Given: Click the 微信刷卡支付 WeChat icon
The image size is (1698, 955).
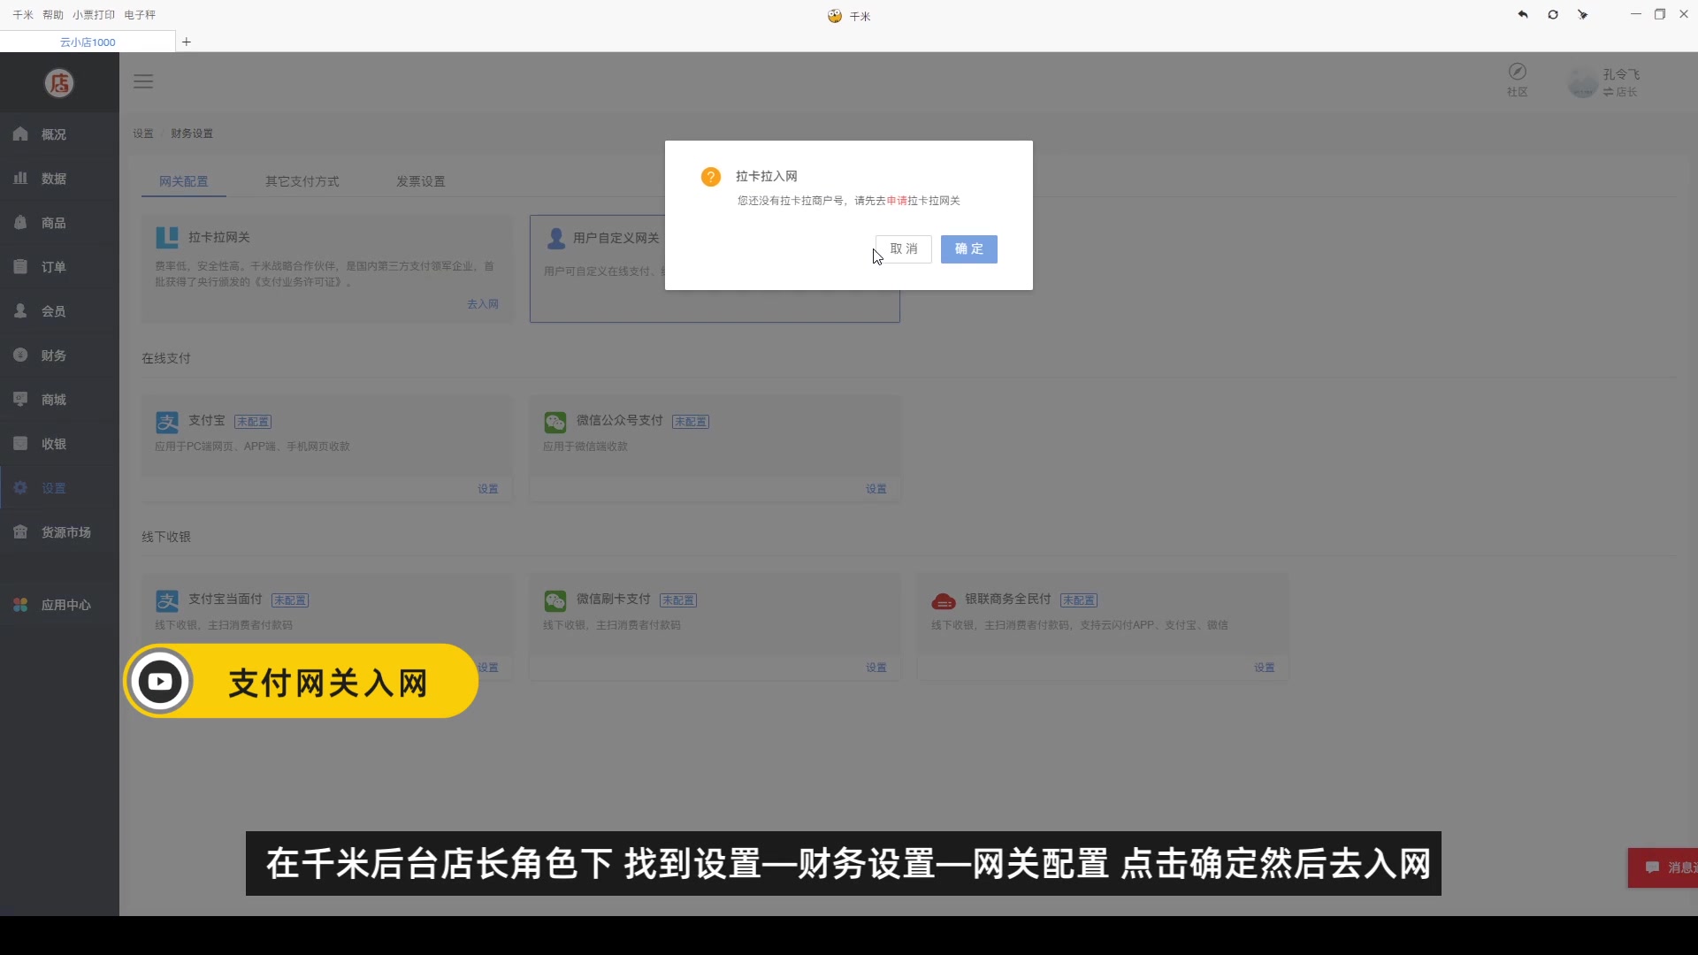Looking at the screenshot, I should (x=555, y=601).
